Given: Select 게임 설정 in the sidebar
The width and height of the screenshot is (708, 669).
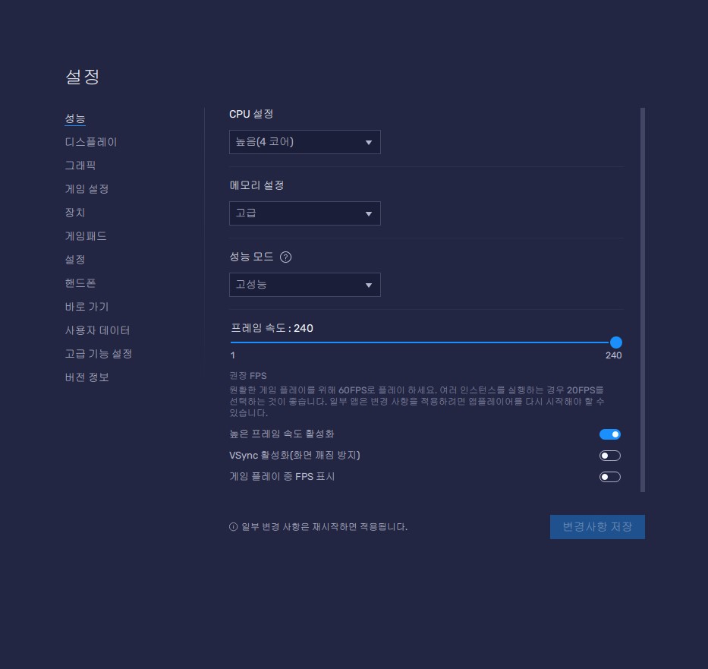Looking at the screenshot, I should coord(87,189).
